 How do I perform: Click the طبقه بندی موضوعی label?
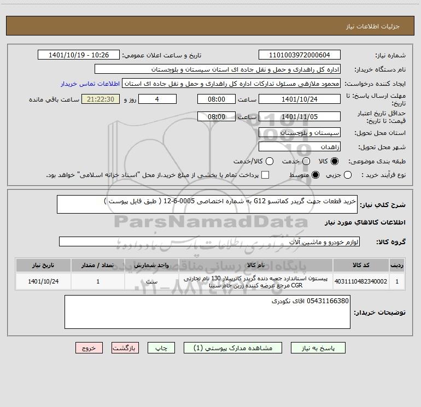tap(377, 161)
